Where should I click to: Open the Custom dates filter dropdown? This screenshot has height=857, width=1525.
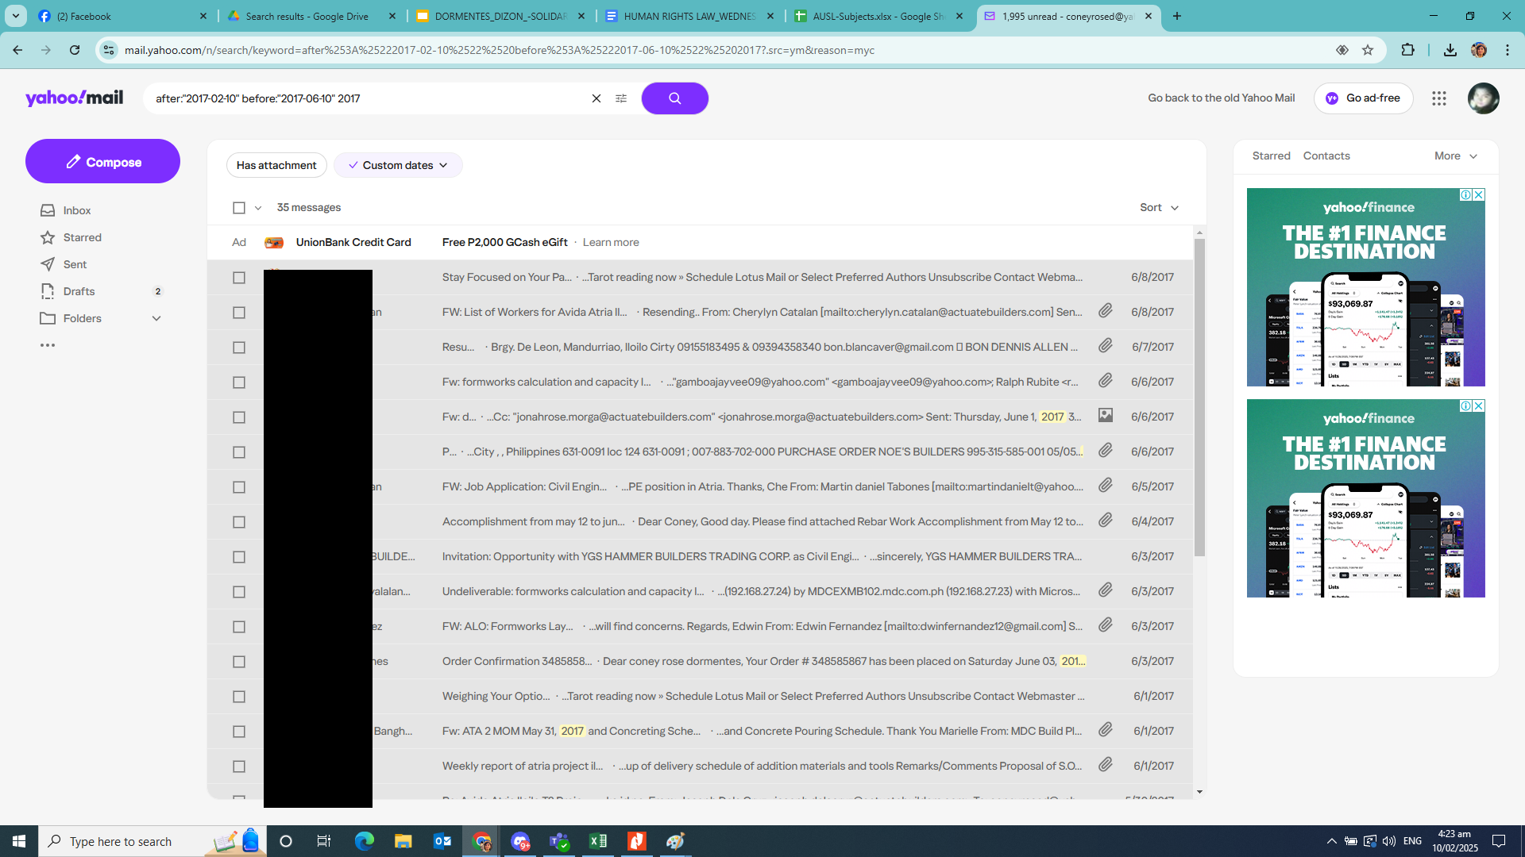[398, 165]
